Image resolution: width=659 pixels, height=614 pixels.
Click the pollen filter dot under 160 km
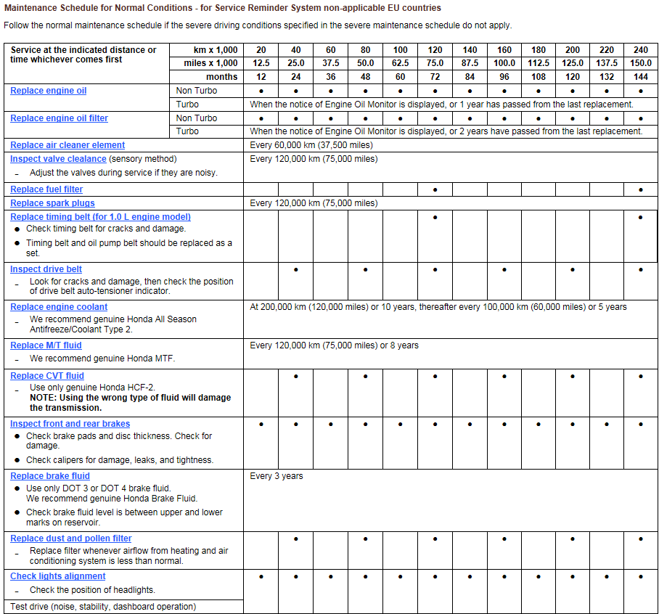click(504, 539)
